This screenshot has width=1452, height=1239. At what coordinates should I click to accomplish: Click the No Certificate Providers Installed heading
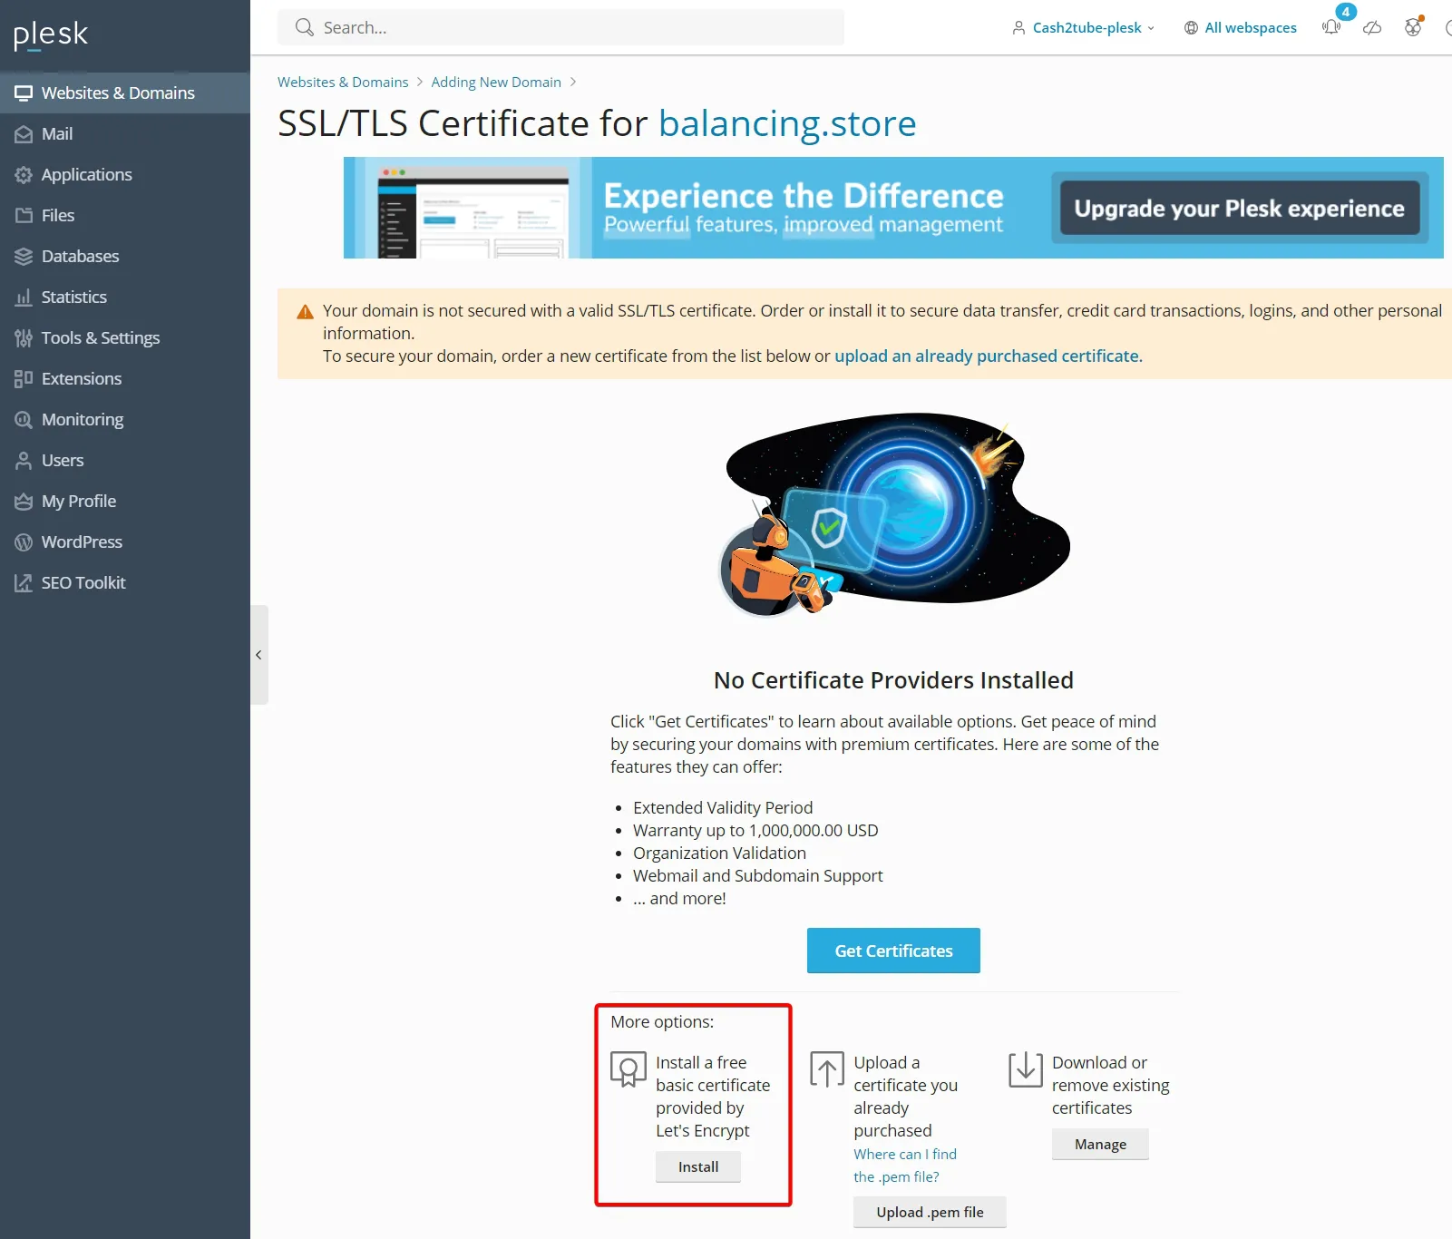tap(893, 680)
